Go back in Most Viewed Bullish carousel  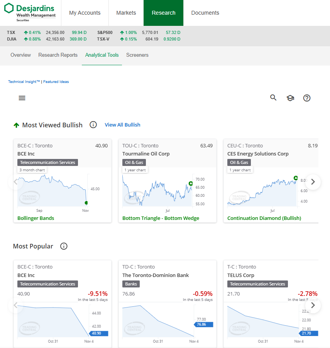(15, 182)
